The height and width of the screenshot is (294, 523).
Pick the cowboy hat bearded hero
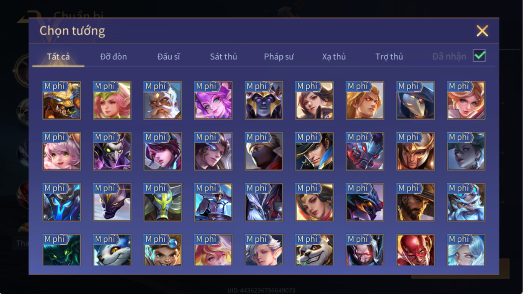415,203
